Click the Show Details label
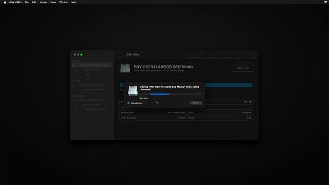 [x=137, y=103]
